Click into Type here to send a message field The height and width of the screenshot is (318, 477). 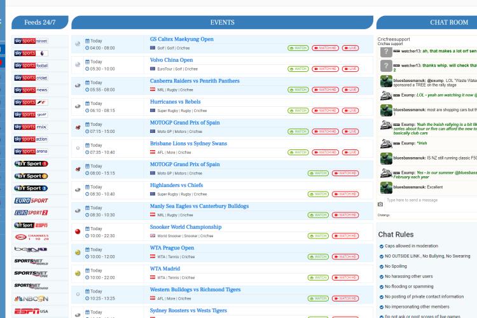[x=431, y=204]
